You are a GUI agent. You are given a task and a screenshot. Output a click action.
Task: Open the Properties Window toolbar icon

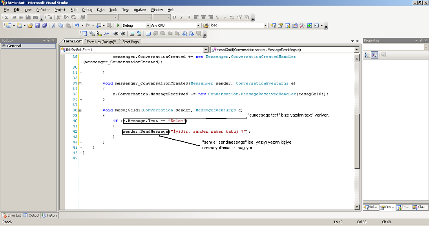(x=280, y=26)
